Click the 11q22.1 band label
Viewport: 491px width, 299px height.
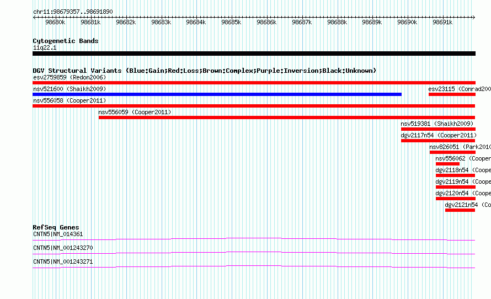coord(45,47)
